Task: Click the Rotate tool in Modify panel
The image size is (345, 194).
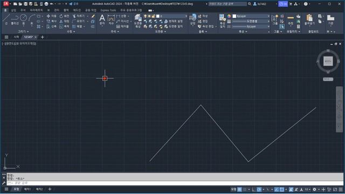Action: tap(64, 16)
